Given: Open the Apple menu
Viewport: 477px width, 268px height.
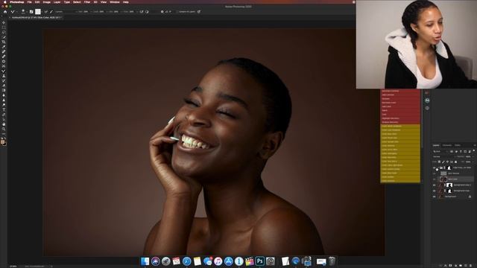Looking at the screenshot, I should click(4, 1).
